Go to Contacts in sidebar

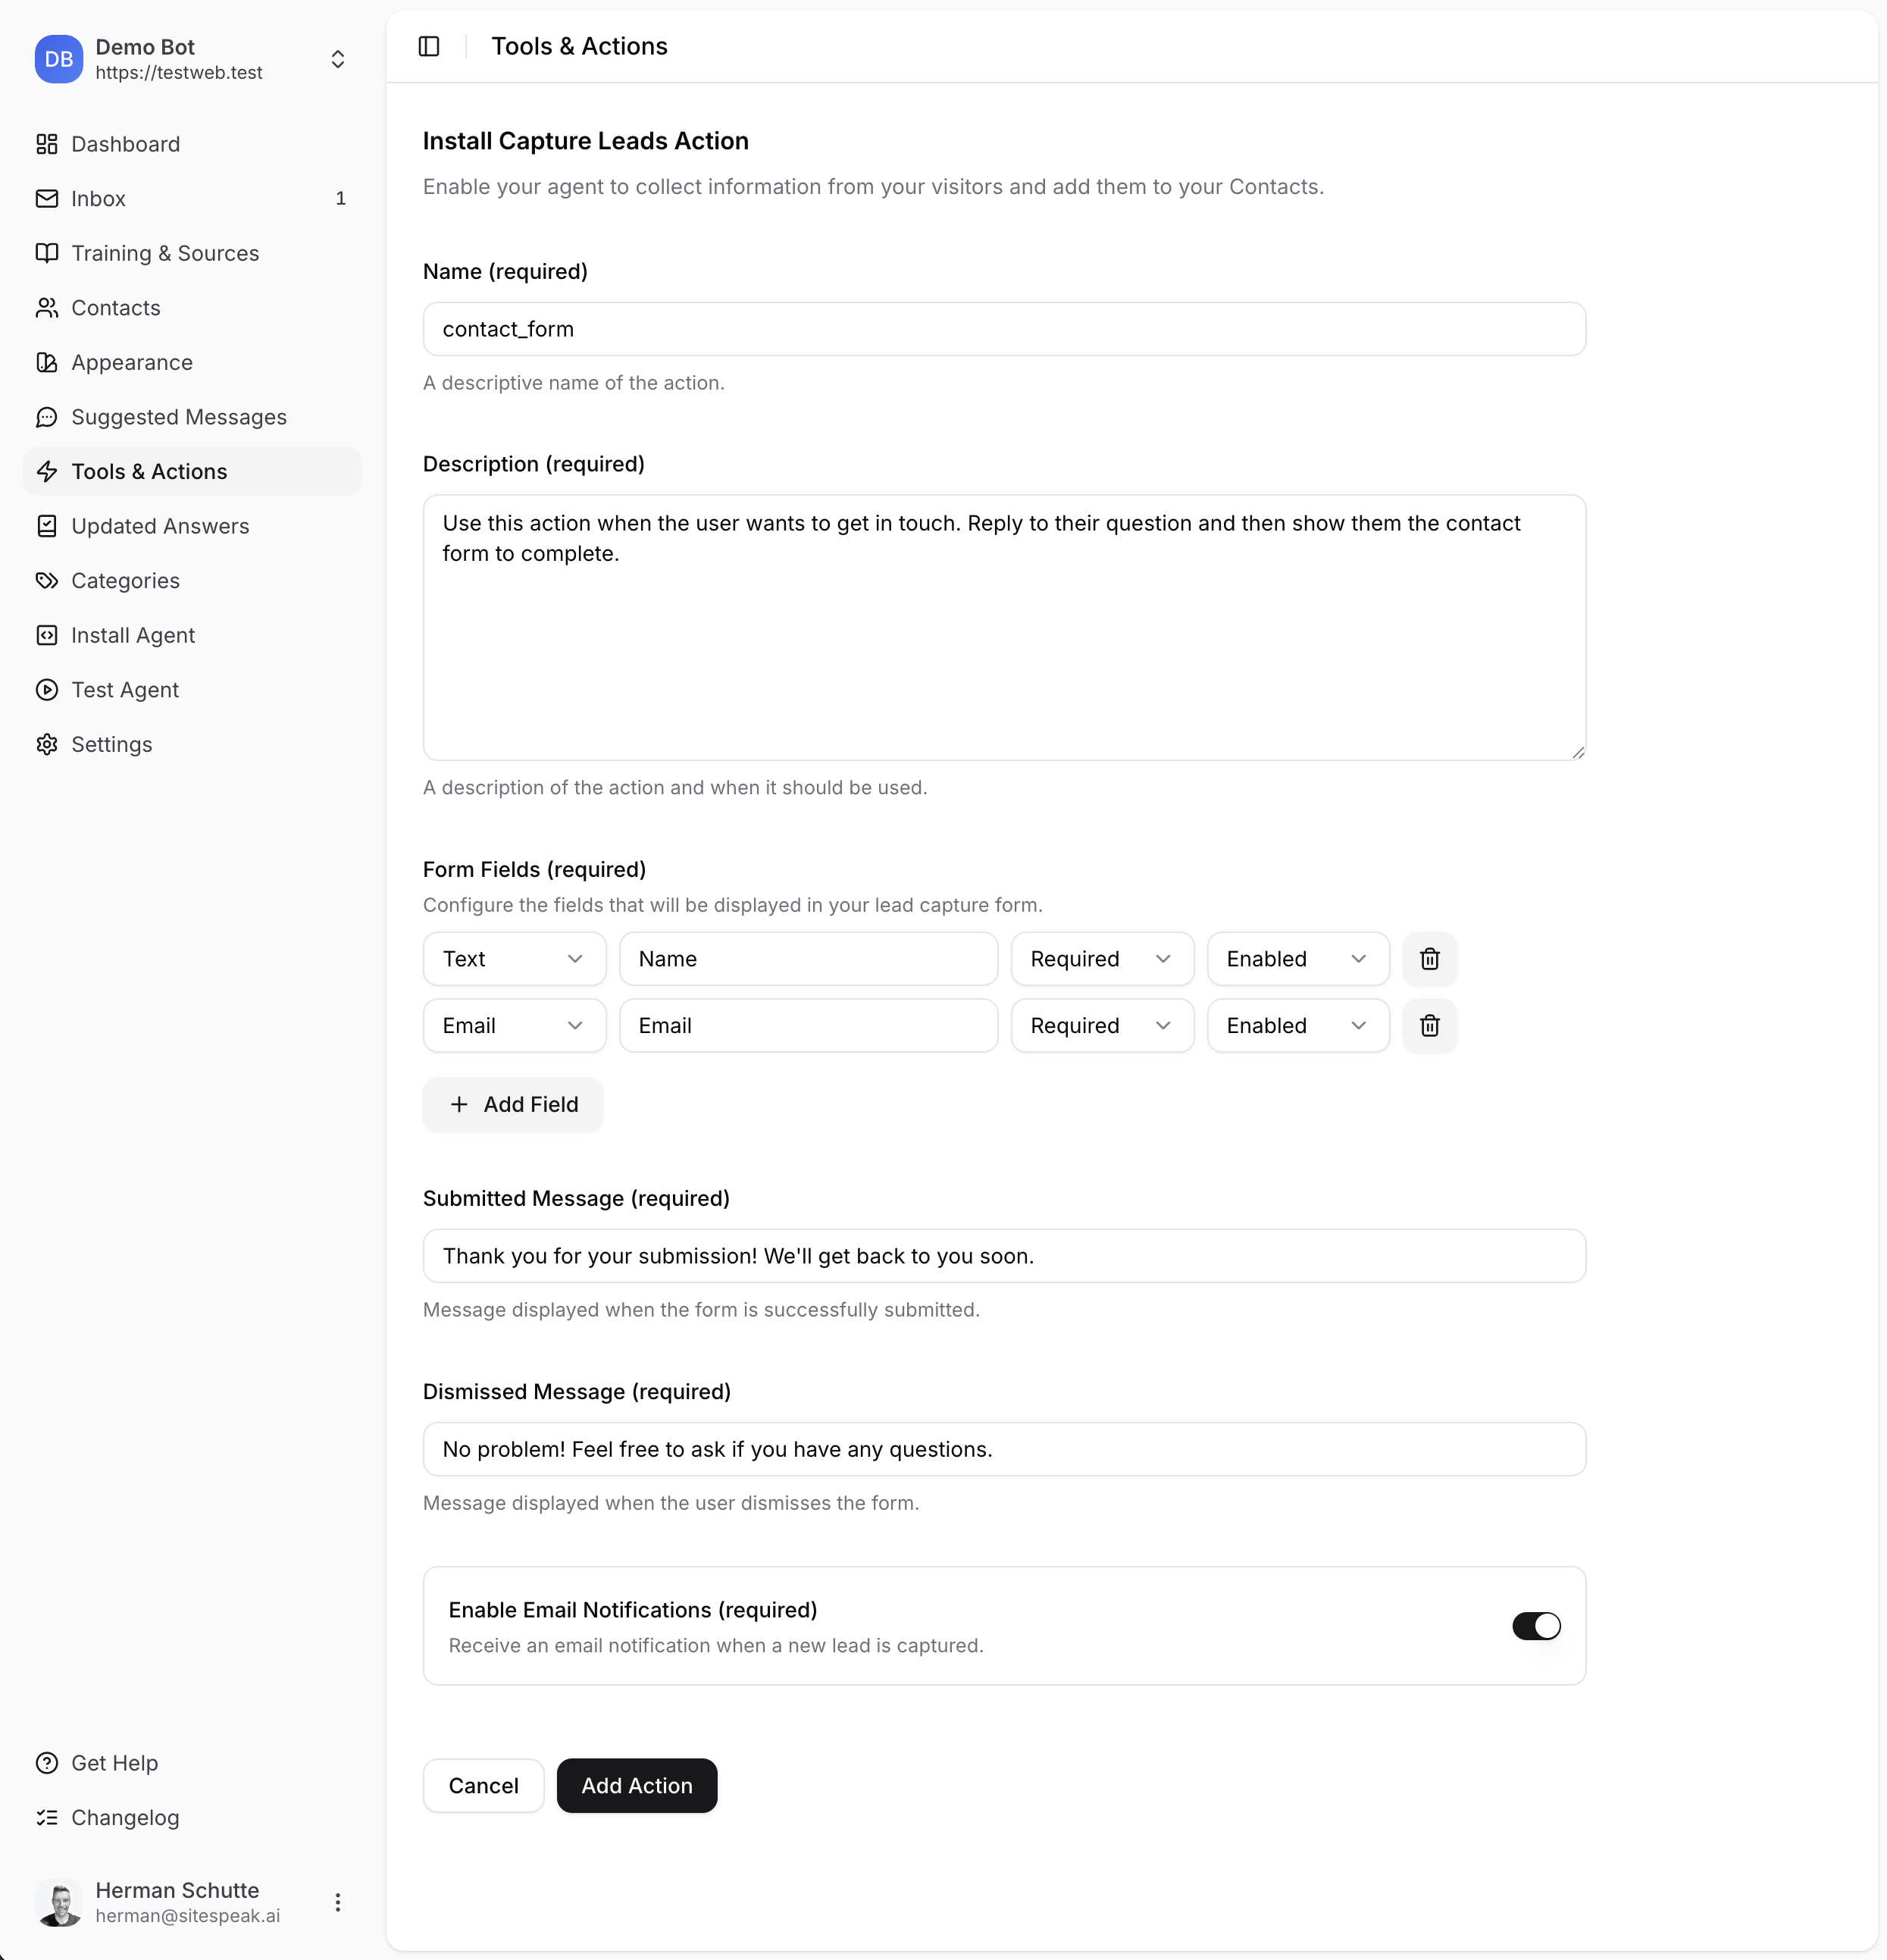(116, 308)
